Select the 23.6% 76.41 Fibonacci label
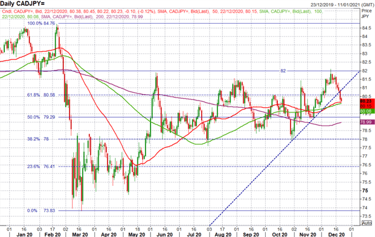 pos(41,167)
